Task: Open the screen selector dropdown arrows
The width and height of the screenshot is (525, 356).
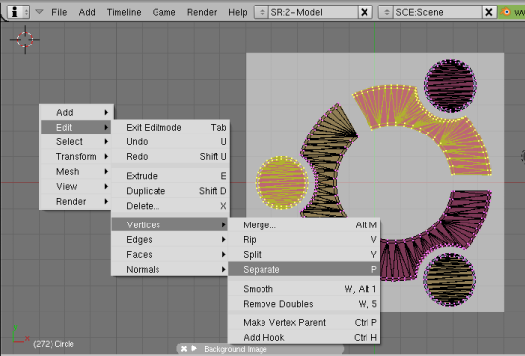Action: click(262, 13)
